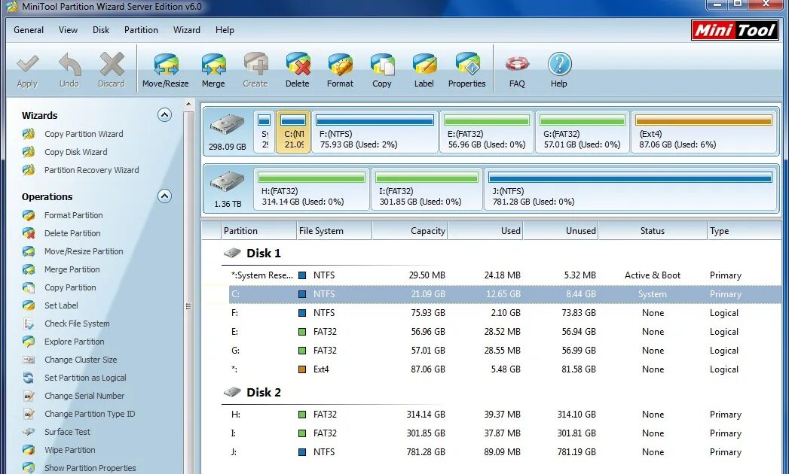Image resolution: width=789 pixels, height=474 pixels.
Task: Choose Move/Resize Partition in Operations
Action: tap(84, 251)
